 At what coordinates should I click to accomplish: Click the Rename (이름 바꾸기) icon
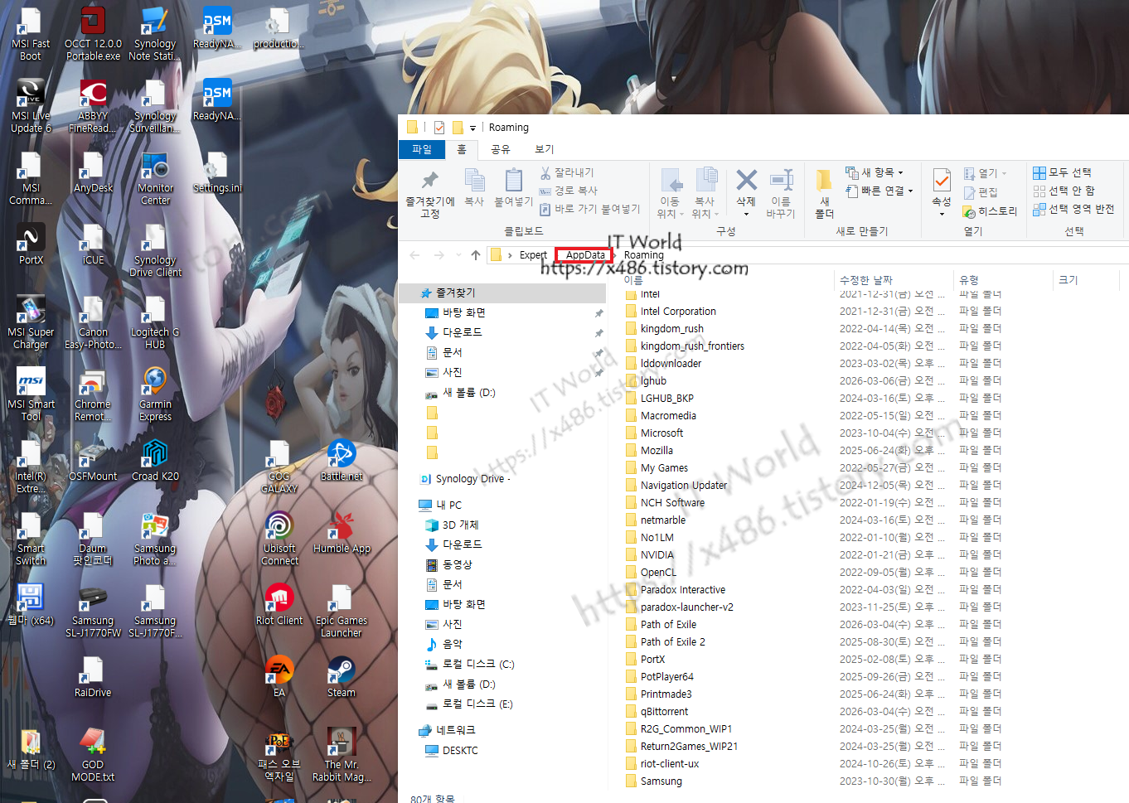(781, 180)
